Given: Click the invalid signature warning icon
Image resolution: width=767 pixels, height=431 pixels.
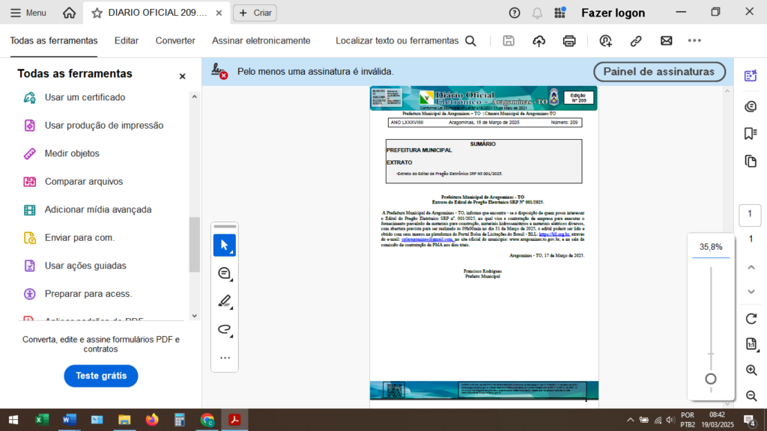Looking at the screenshot, I should 219,71.
